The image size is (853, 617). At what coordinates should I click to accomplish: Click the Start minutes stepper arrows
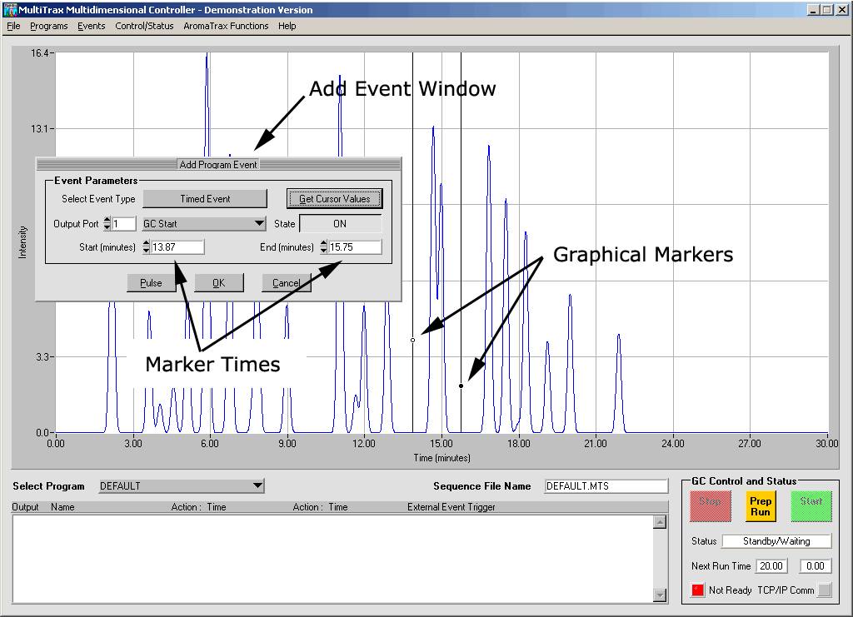pyautogui.click(x=147, y=247)
